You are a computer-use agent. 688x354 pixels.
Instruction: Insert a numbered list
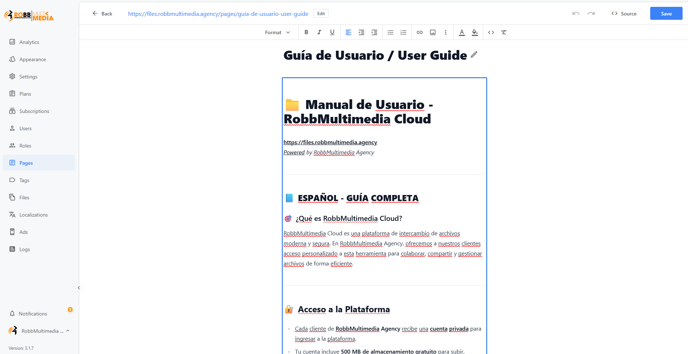coord(404,32)
